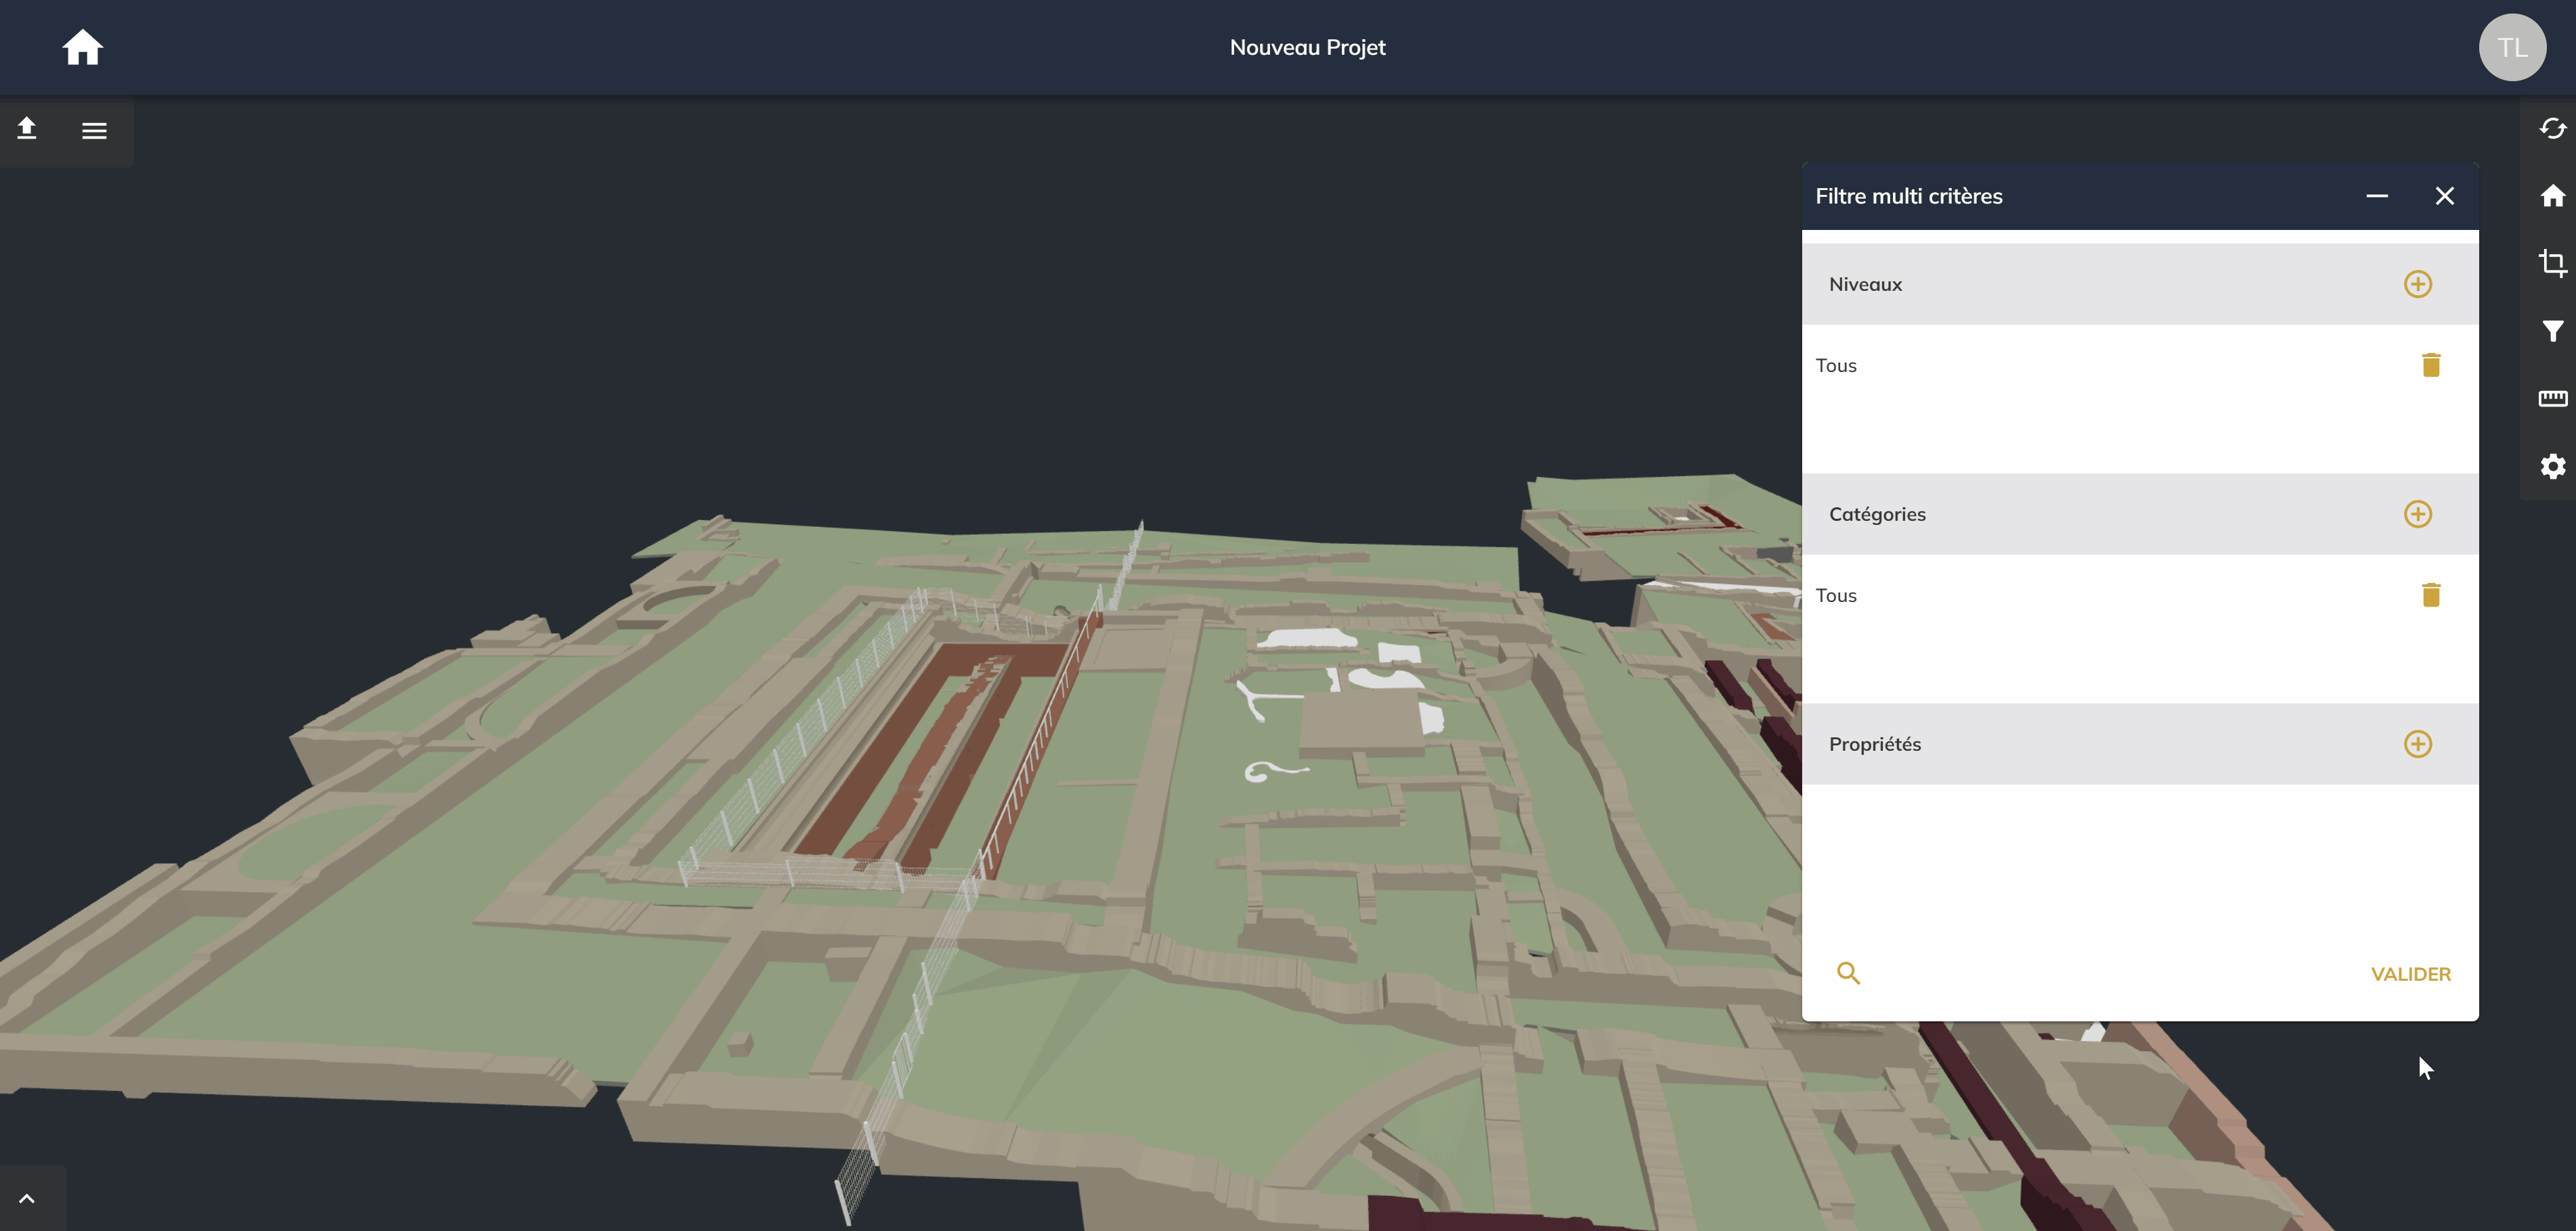2576x1231 pixels.
Task: Select the crop/section box tool
Action: tap(2552, 263)
